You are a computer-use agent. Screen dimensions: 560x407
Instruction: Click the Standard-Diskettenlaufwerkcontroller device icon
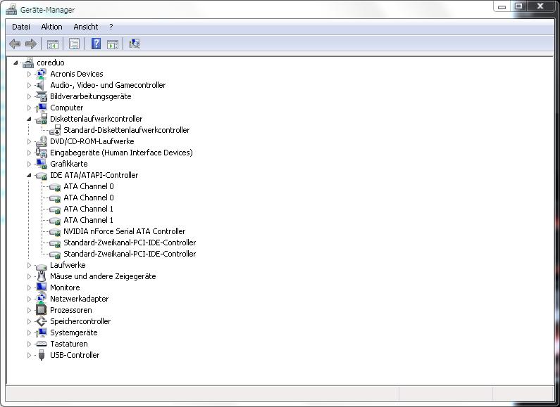click(55, 130)
